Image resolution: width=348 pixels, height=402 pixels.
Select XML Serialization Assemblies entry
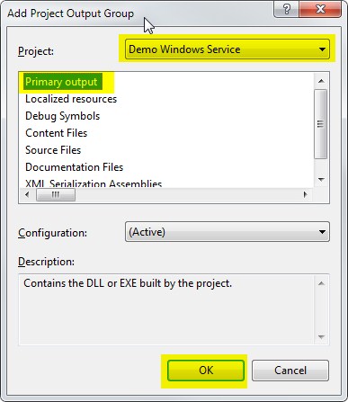(x=94, y=183)
